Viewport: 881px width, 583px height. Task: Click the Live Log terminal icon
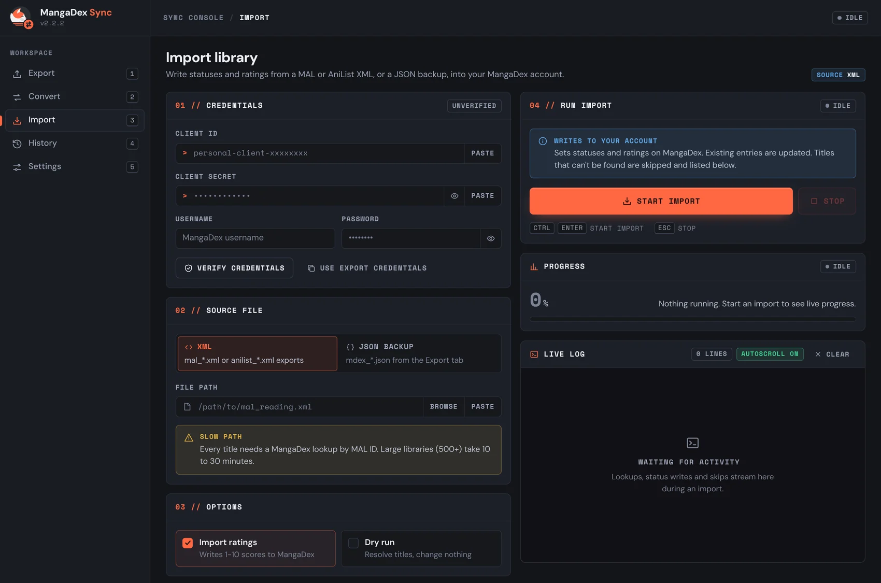pyautogui.click(x=534, y=354)
